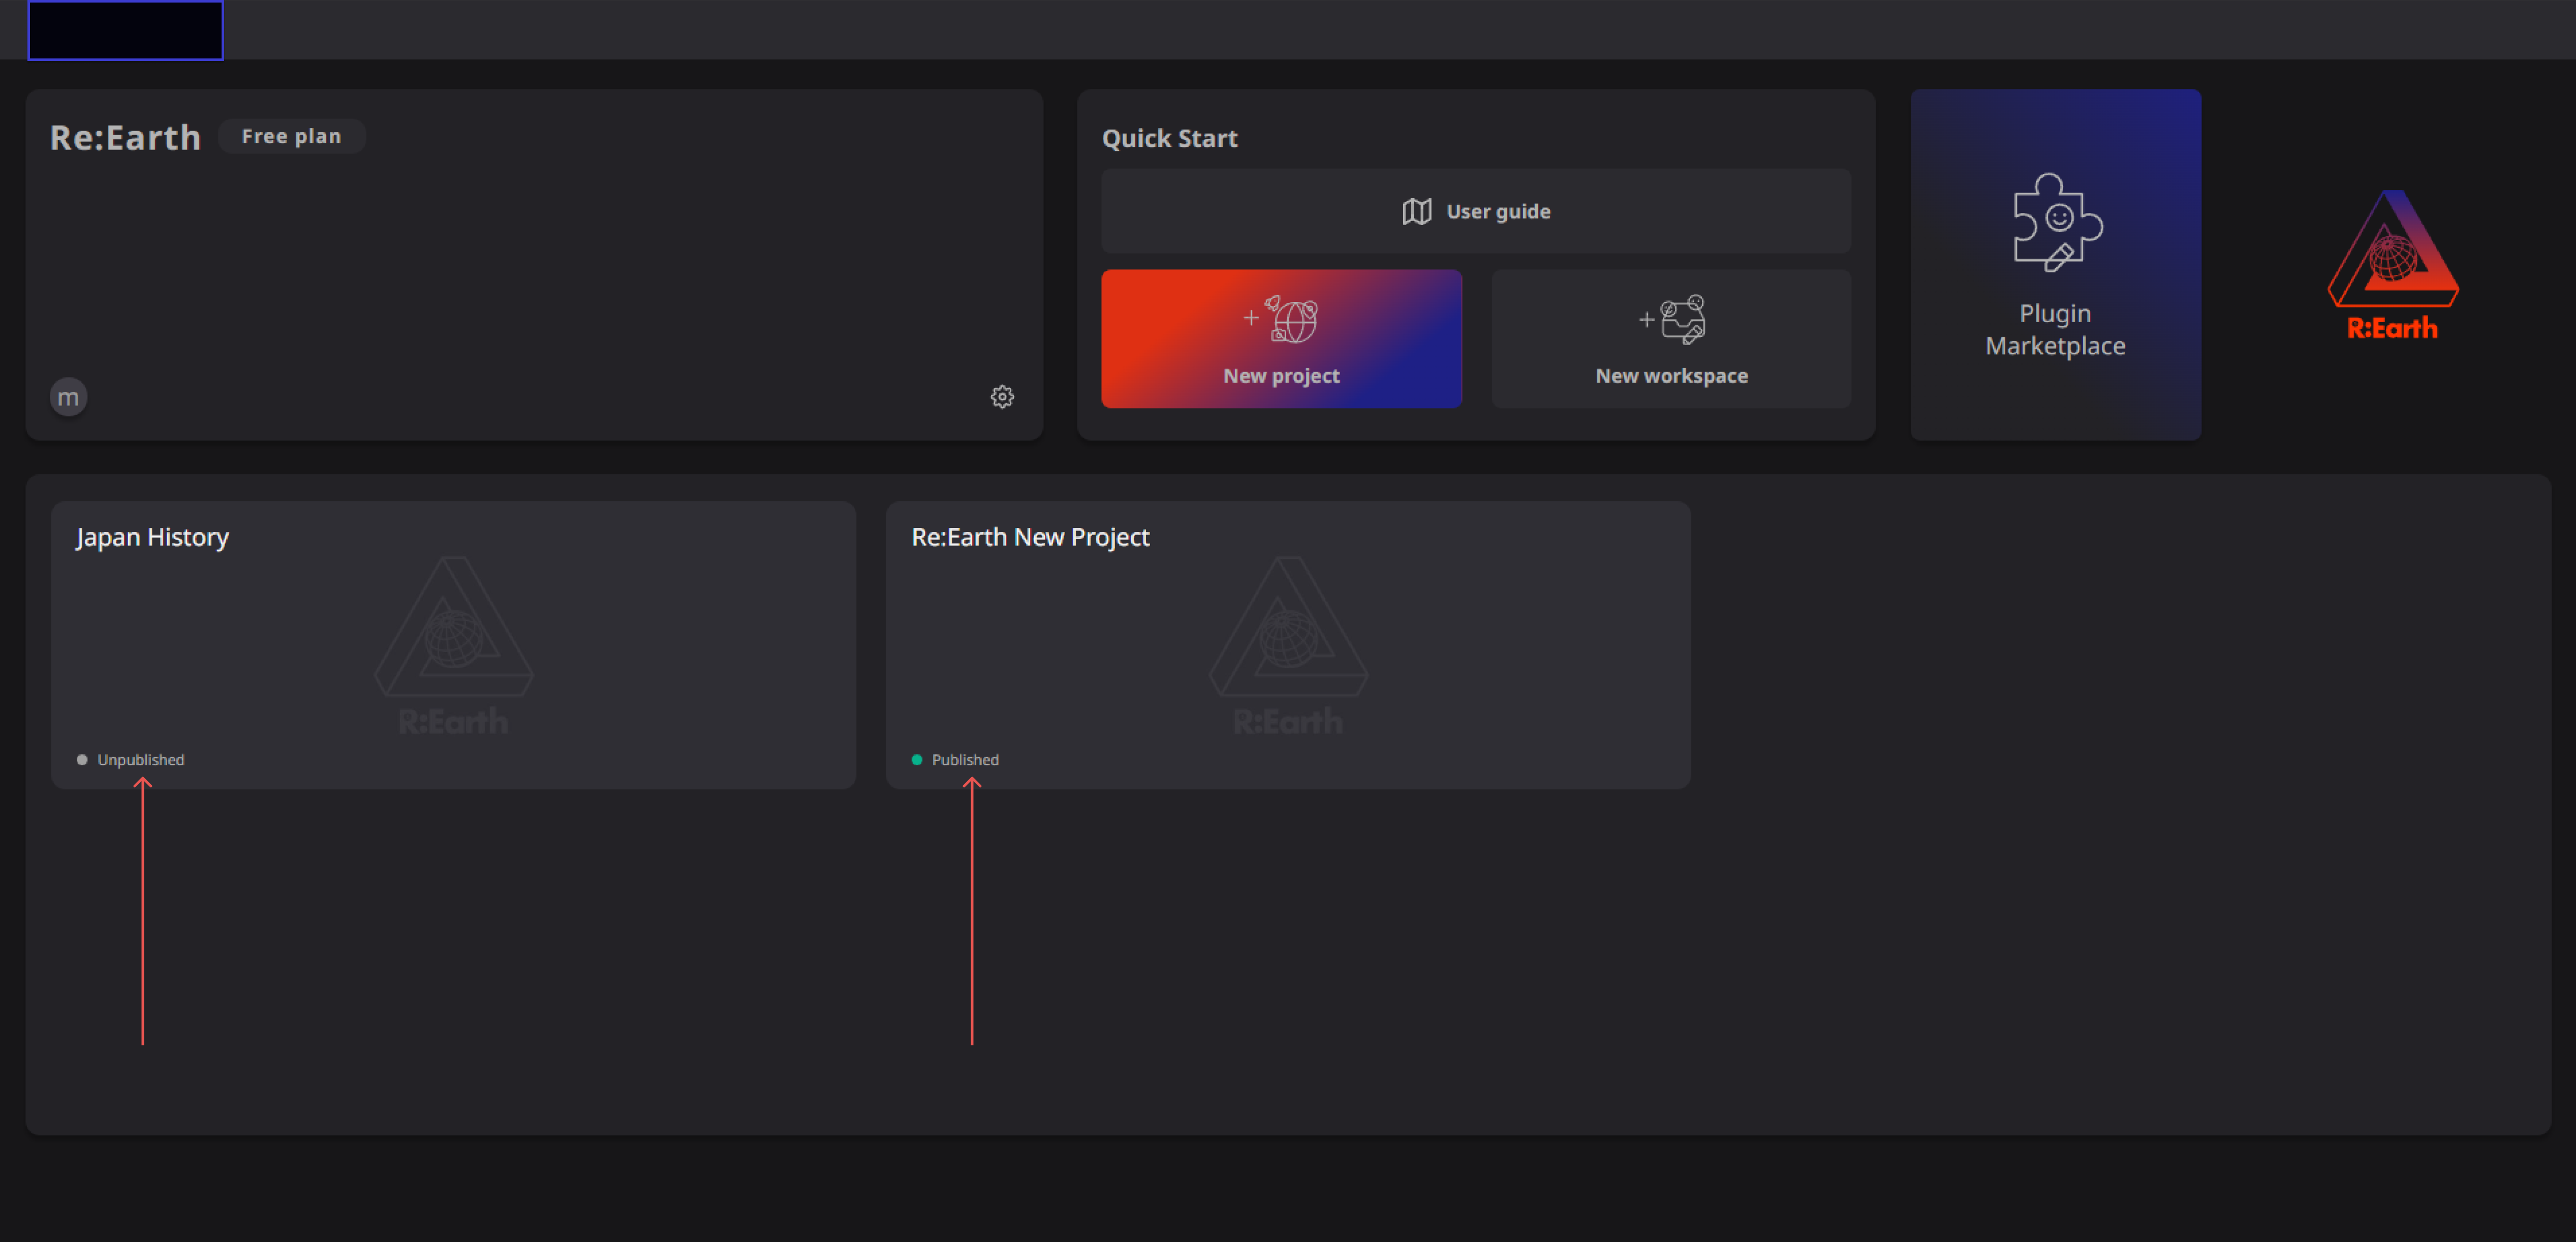The width and height of the screenshot is (2576, 1242).
Task: Click the green Published status dot
Action: (x=917, y=760)
